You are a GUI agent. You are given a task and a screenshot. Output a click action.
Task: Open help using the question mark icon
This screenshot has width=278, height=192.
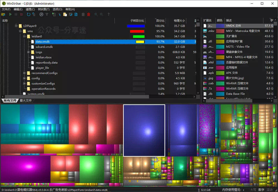pos(108,14)
